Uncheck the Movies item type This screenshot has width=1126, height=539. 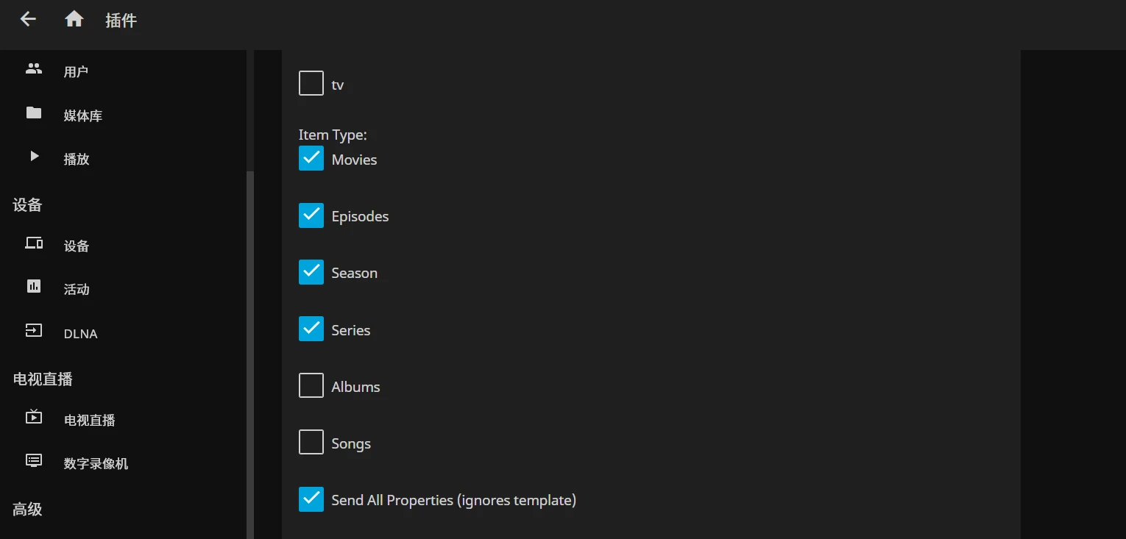point(311,158)
